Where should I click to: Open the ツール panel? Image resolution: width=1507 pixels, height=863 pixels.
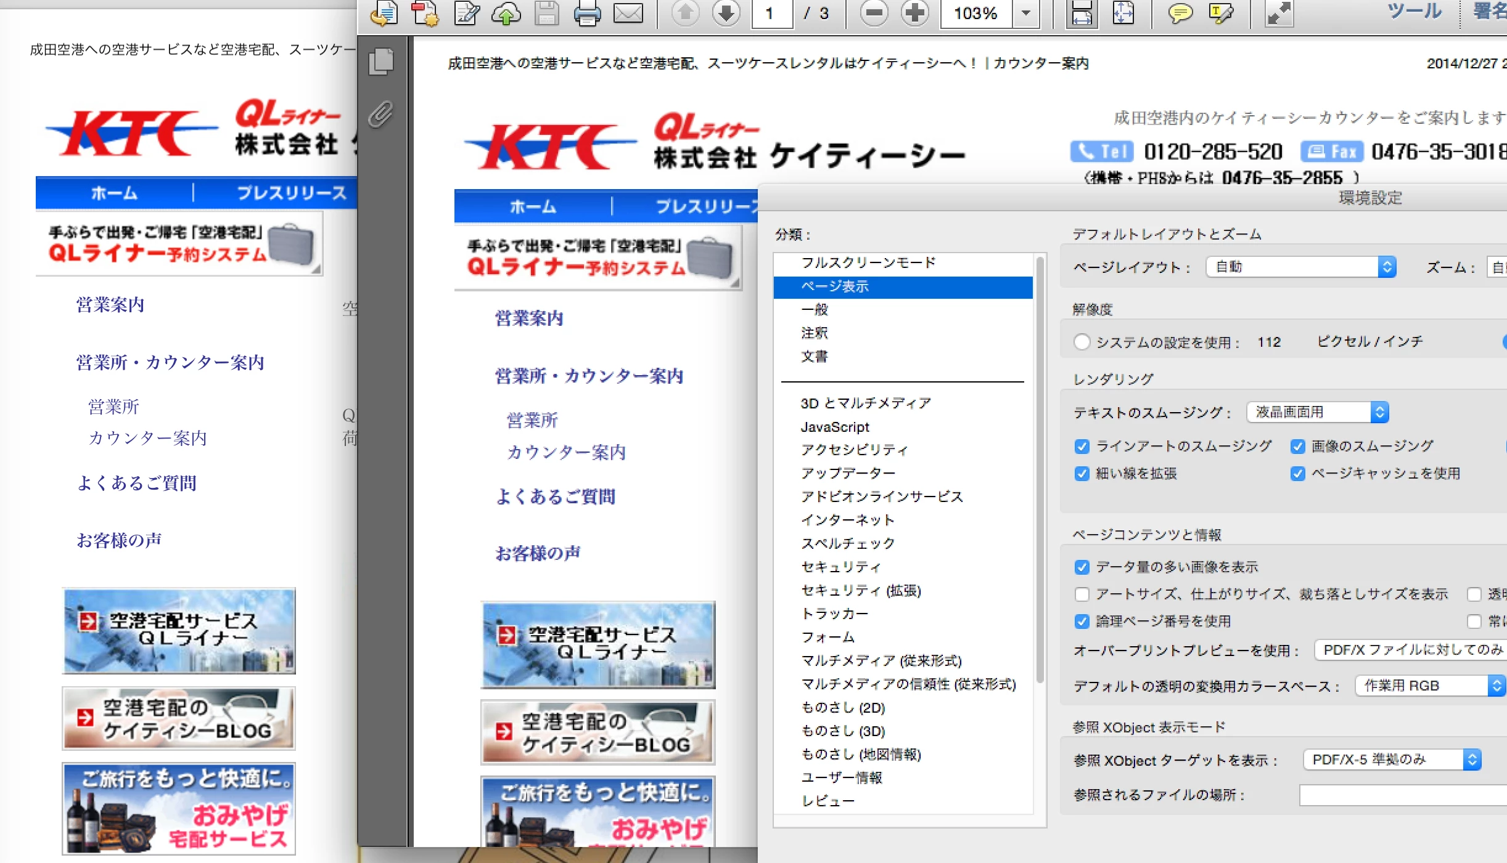coord(1415,11)
